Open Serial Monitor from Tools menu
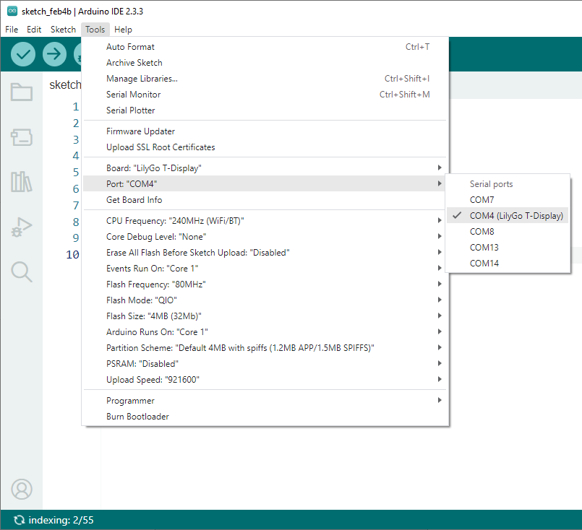 [134, 95]
